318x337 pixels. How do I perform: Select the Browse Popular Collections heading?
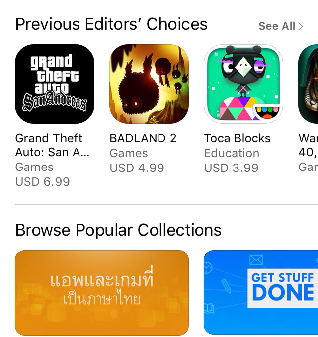[x=118, y=230]
